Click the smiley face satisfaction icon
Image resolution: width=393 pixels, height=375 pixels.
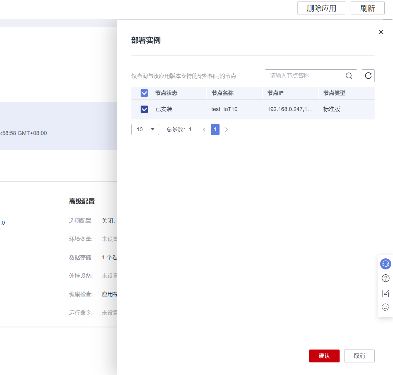(386, 307)
